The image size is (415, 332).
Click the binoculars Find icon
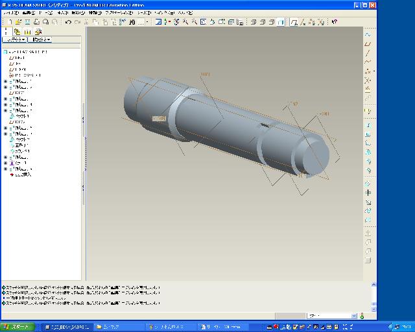tap(132, 21)
